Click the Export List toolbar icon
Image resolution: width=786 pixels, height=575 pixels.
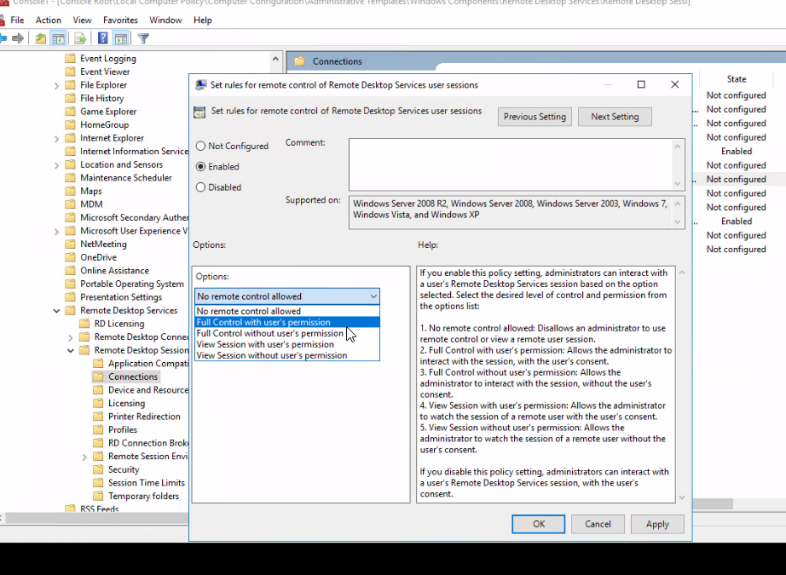(80, 38)
